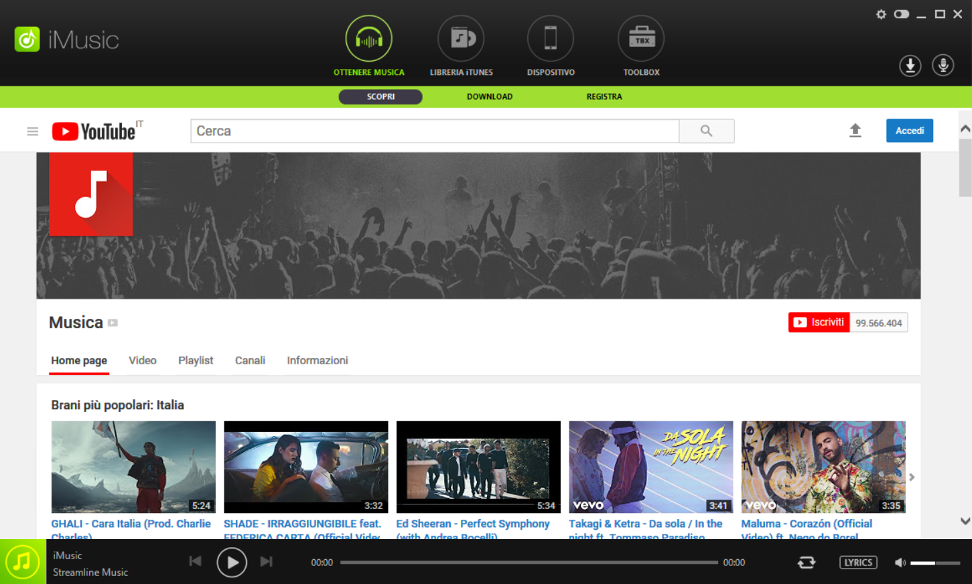
Task: Open the GHALI Cara Italia video thumbnail
Action: click(x=133, y=467)
